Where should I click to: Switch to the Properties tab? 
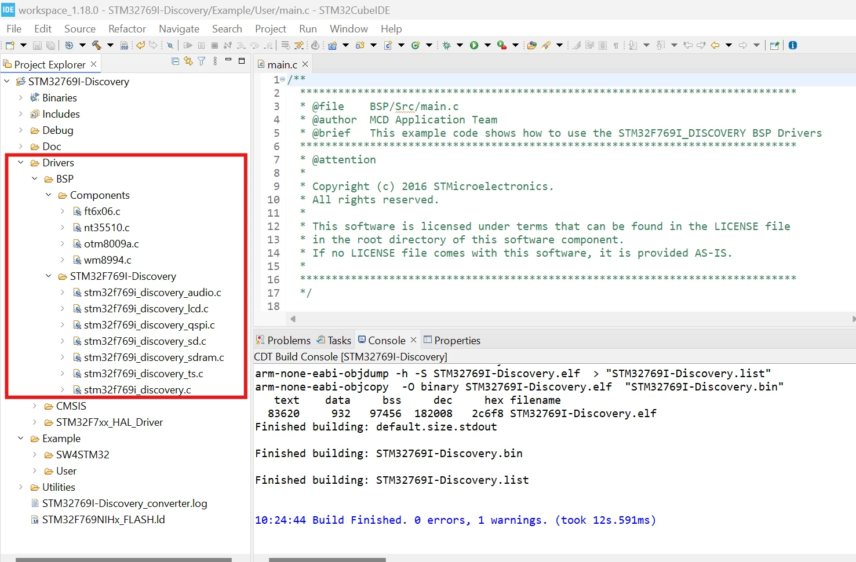click(x=452, y=340)
